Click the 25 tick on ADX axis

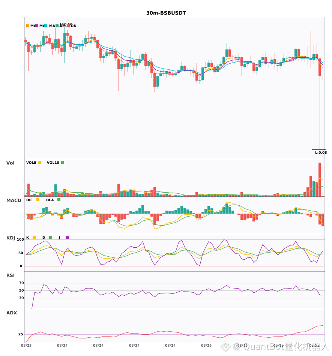[x=21, y=334]
